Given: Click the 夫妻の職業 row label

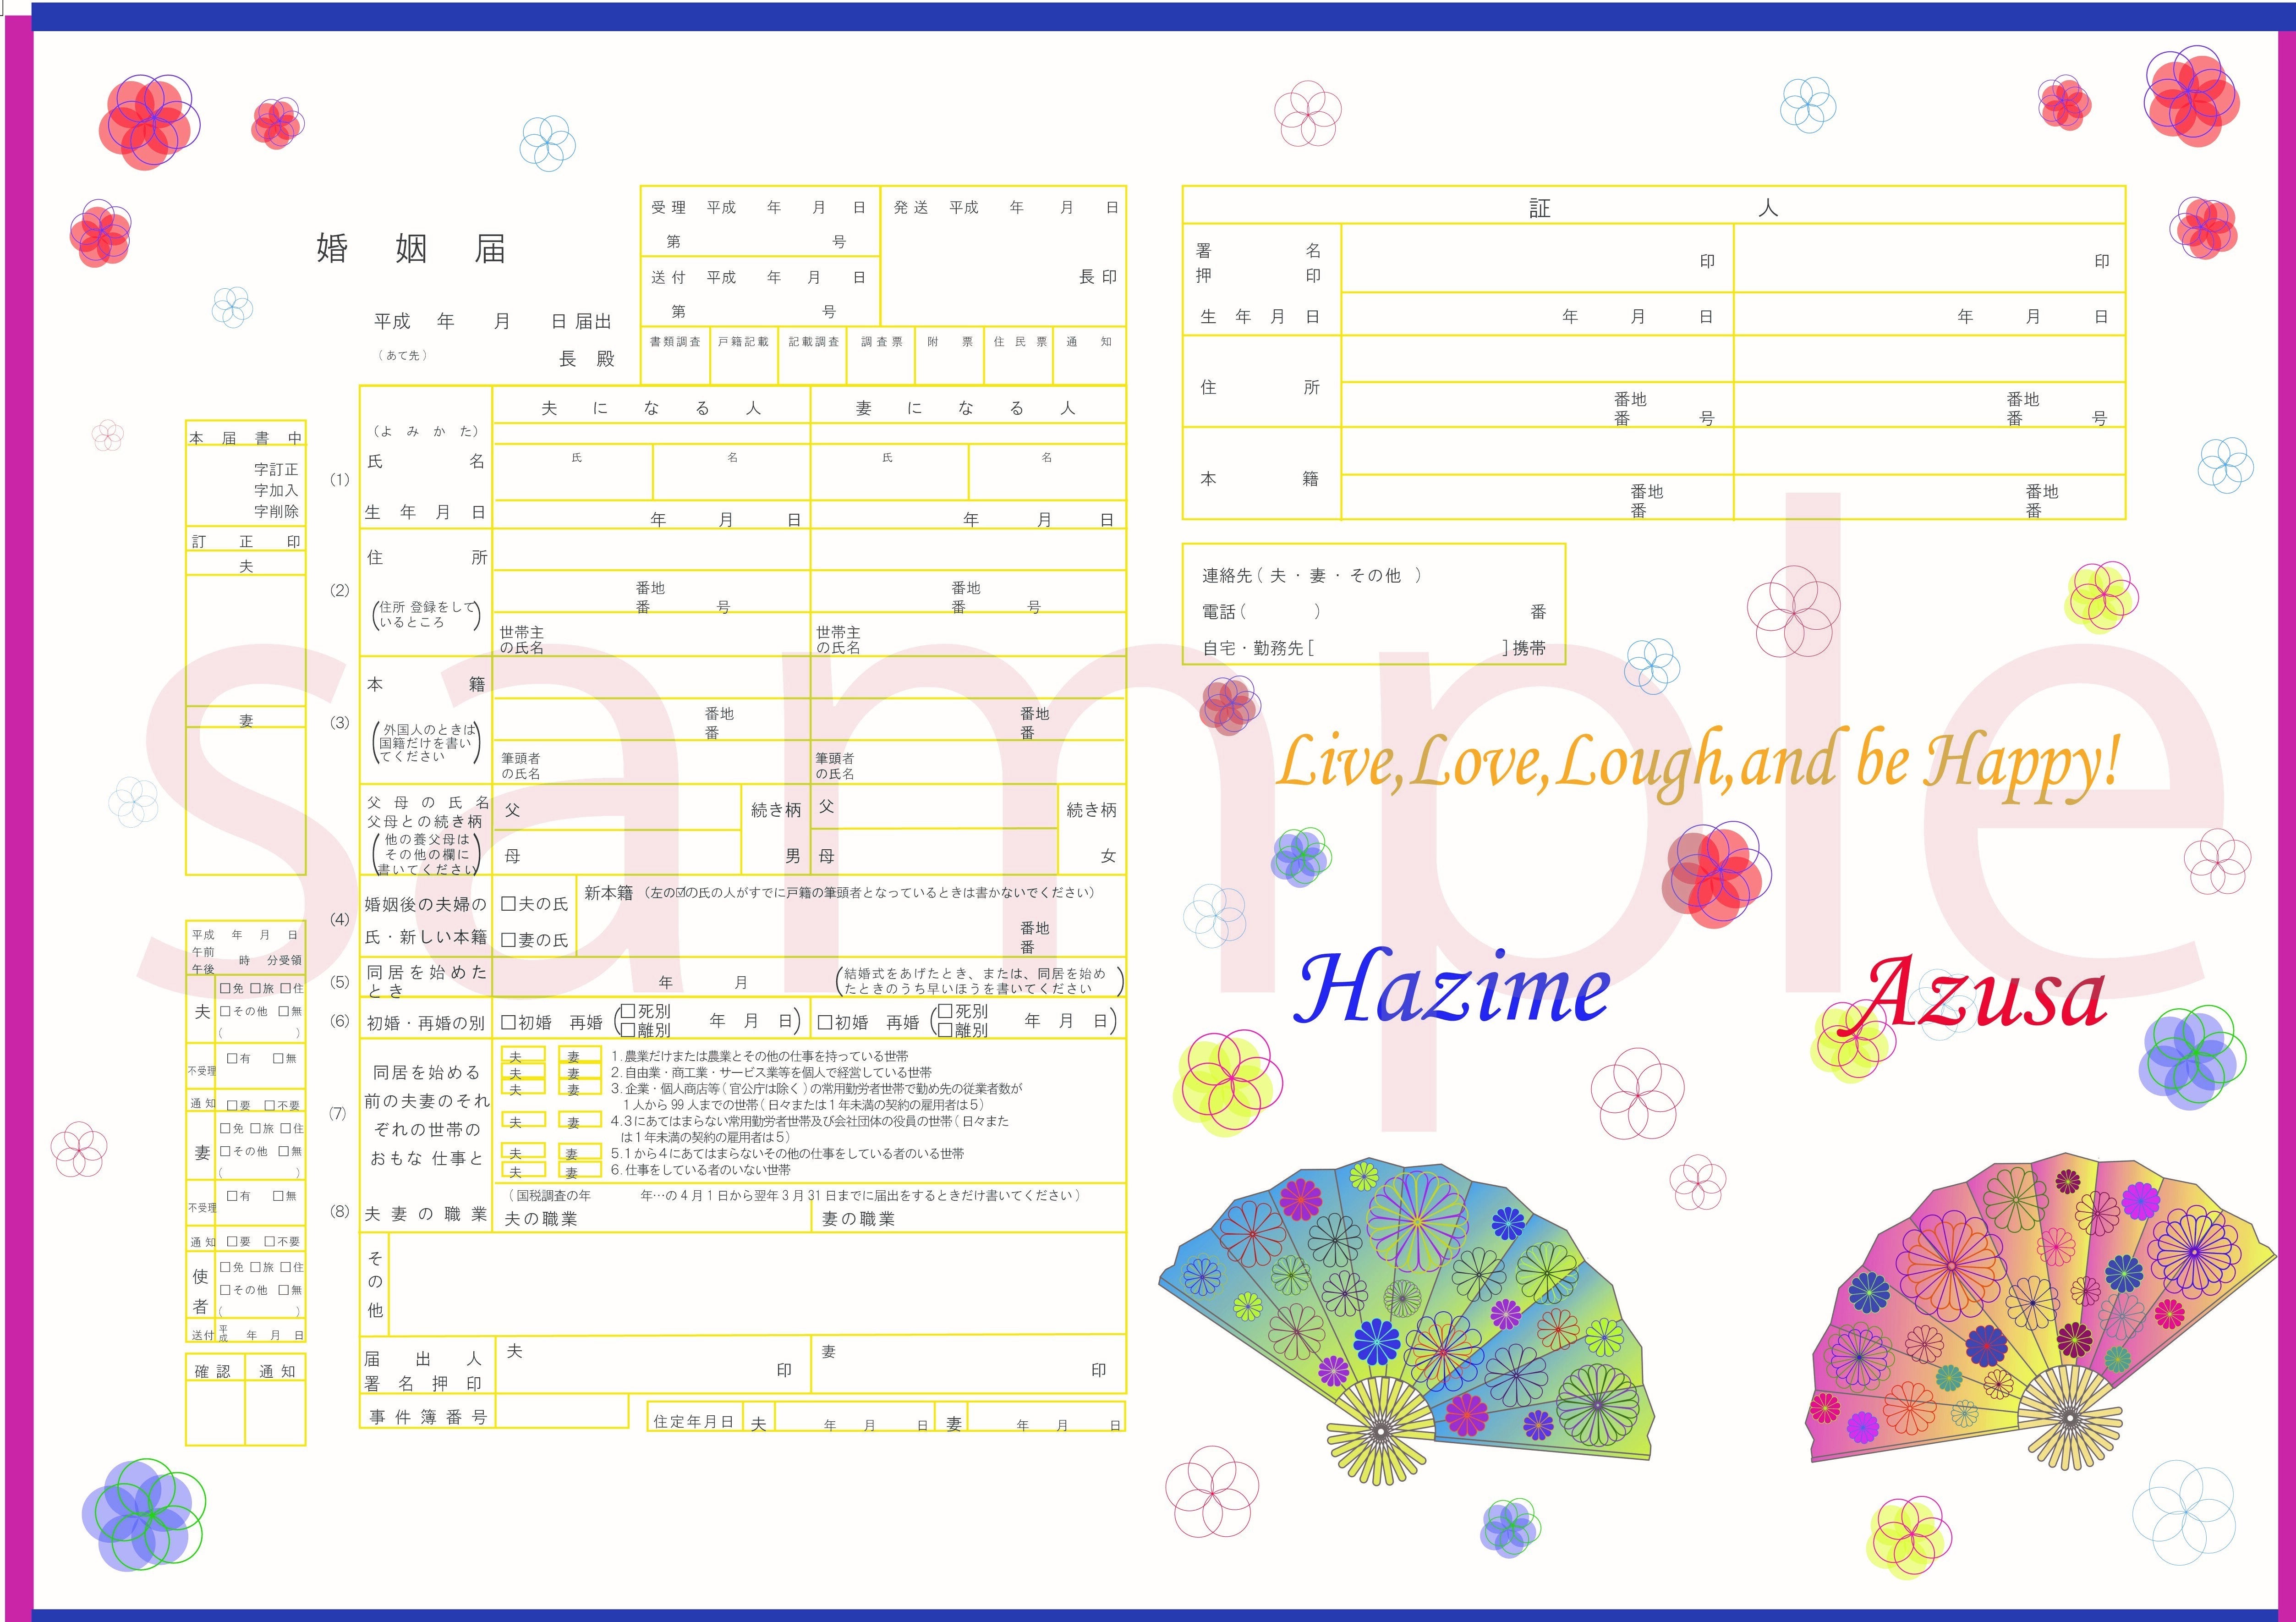Looking at the screenshot, I should coord(426,1214).
